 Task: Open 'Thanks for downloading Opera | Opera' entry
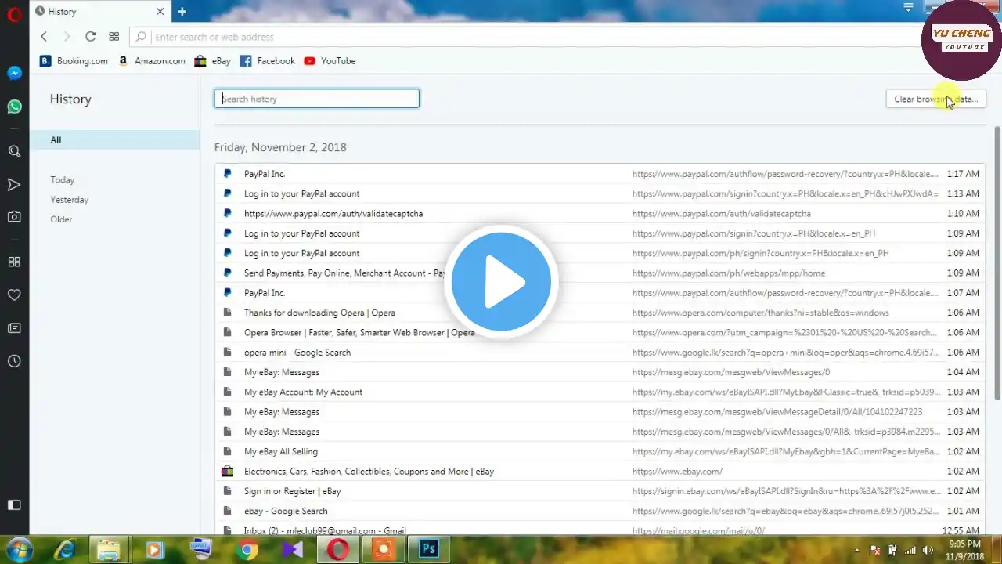[x=600, y=313]
